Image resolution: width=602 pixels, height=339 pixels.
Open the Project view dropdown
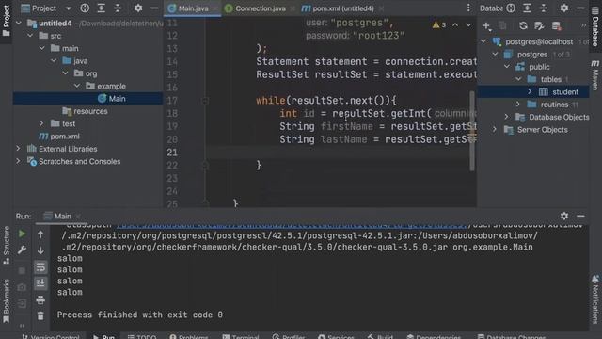[x=68, y=8]
